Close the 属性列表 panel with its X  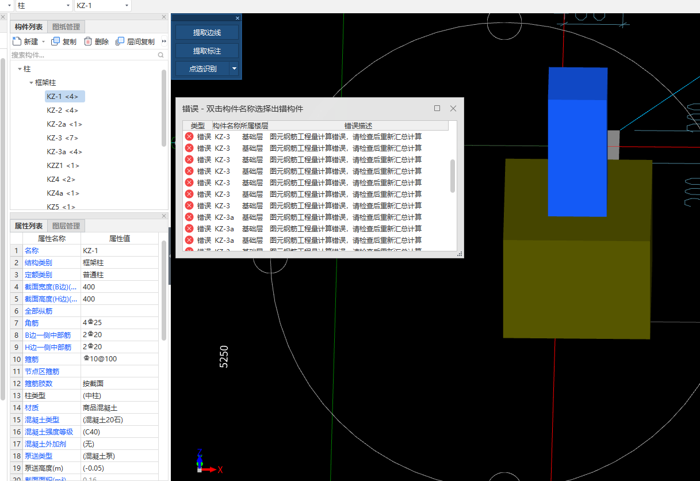click(164, 216)
